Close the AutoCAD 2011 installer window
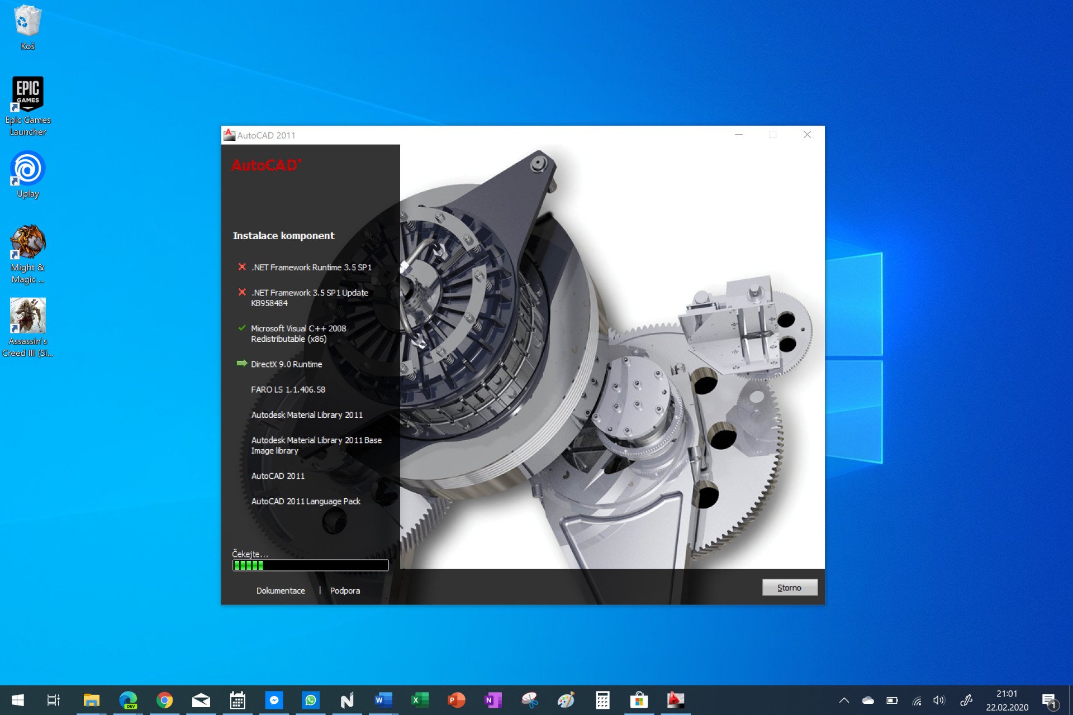1073x715 pixels. pyautogui.click(x=807, y=135)
